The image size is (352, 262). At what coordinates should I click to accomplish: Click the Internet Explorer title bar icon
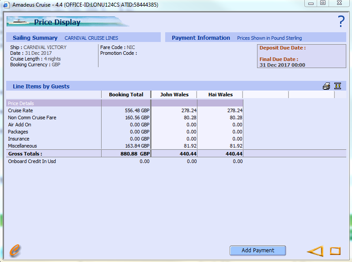click(6, 5)
